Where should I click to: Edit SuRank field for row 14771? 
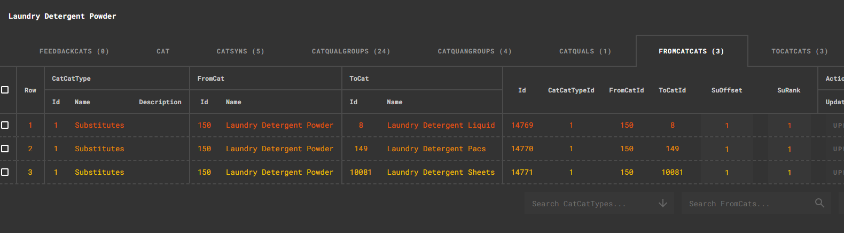[789, 172]
